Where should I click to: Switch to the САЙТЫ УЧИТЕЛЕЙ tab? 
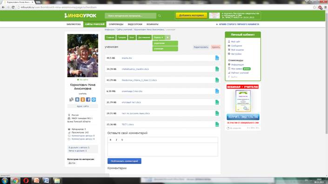[x=95, y=24]
